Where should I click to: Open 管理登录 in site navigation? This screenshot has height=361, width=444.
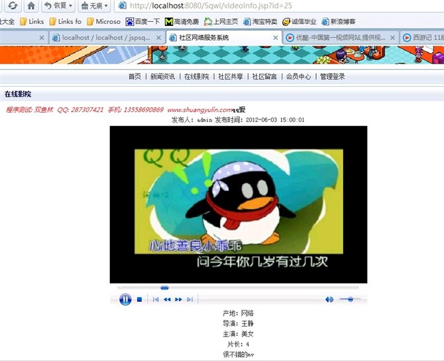pyautogui.click(x=333, y=76)
